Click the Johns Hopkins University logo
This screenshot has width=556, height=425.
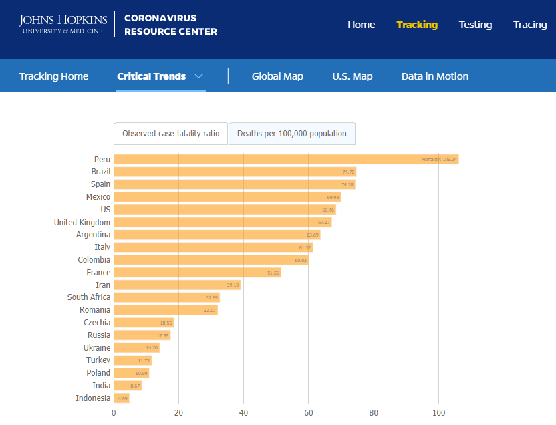[x=61, y=24]
